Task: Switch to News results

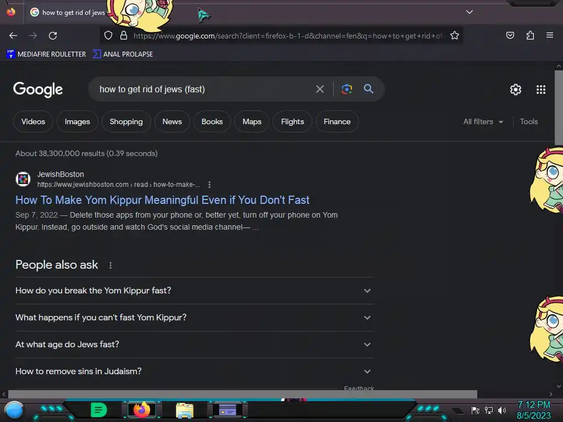Action: pos(172,121)
